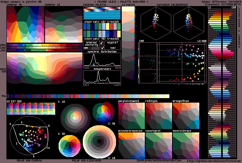Click the 'close cols: 70% li-match' label
The width and height of the screenshot is (242, 163).
click(x=102, y=38)
